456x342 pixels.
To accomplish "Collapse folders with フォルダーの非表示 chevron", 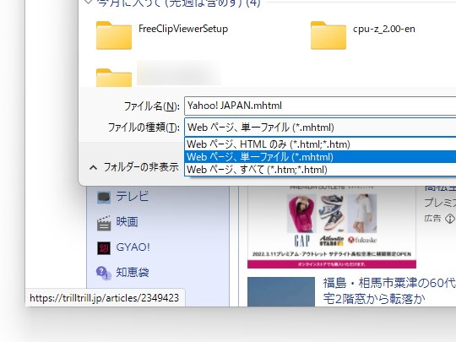I will point(93,167).
